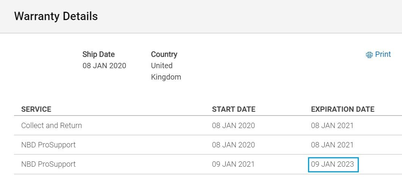Click the SERVICE column header
The image size is (402, 186).
[36, 109]
